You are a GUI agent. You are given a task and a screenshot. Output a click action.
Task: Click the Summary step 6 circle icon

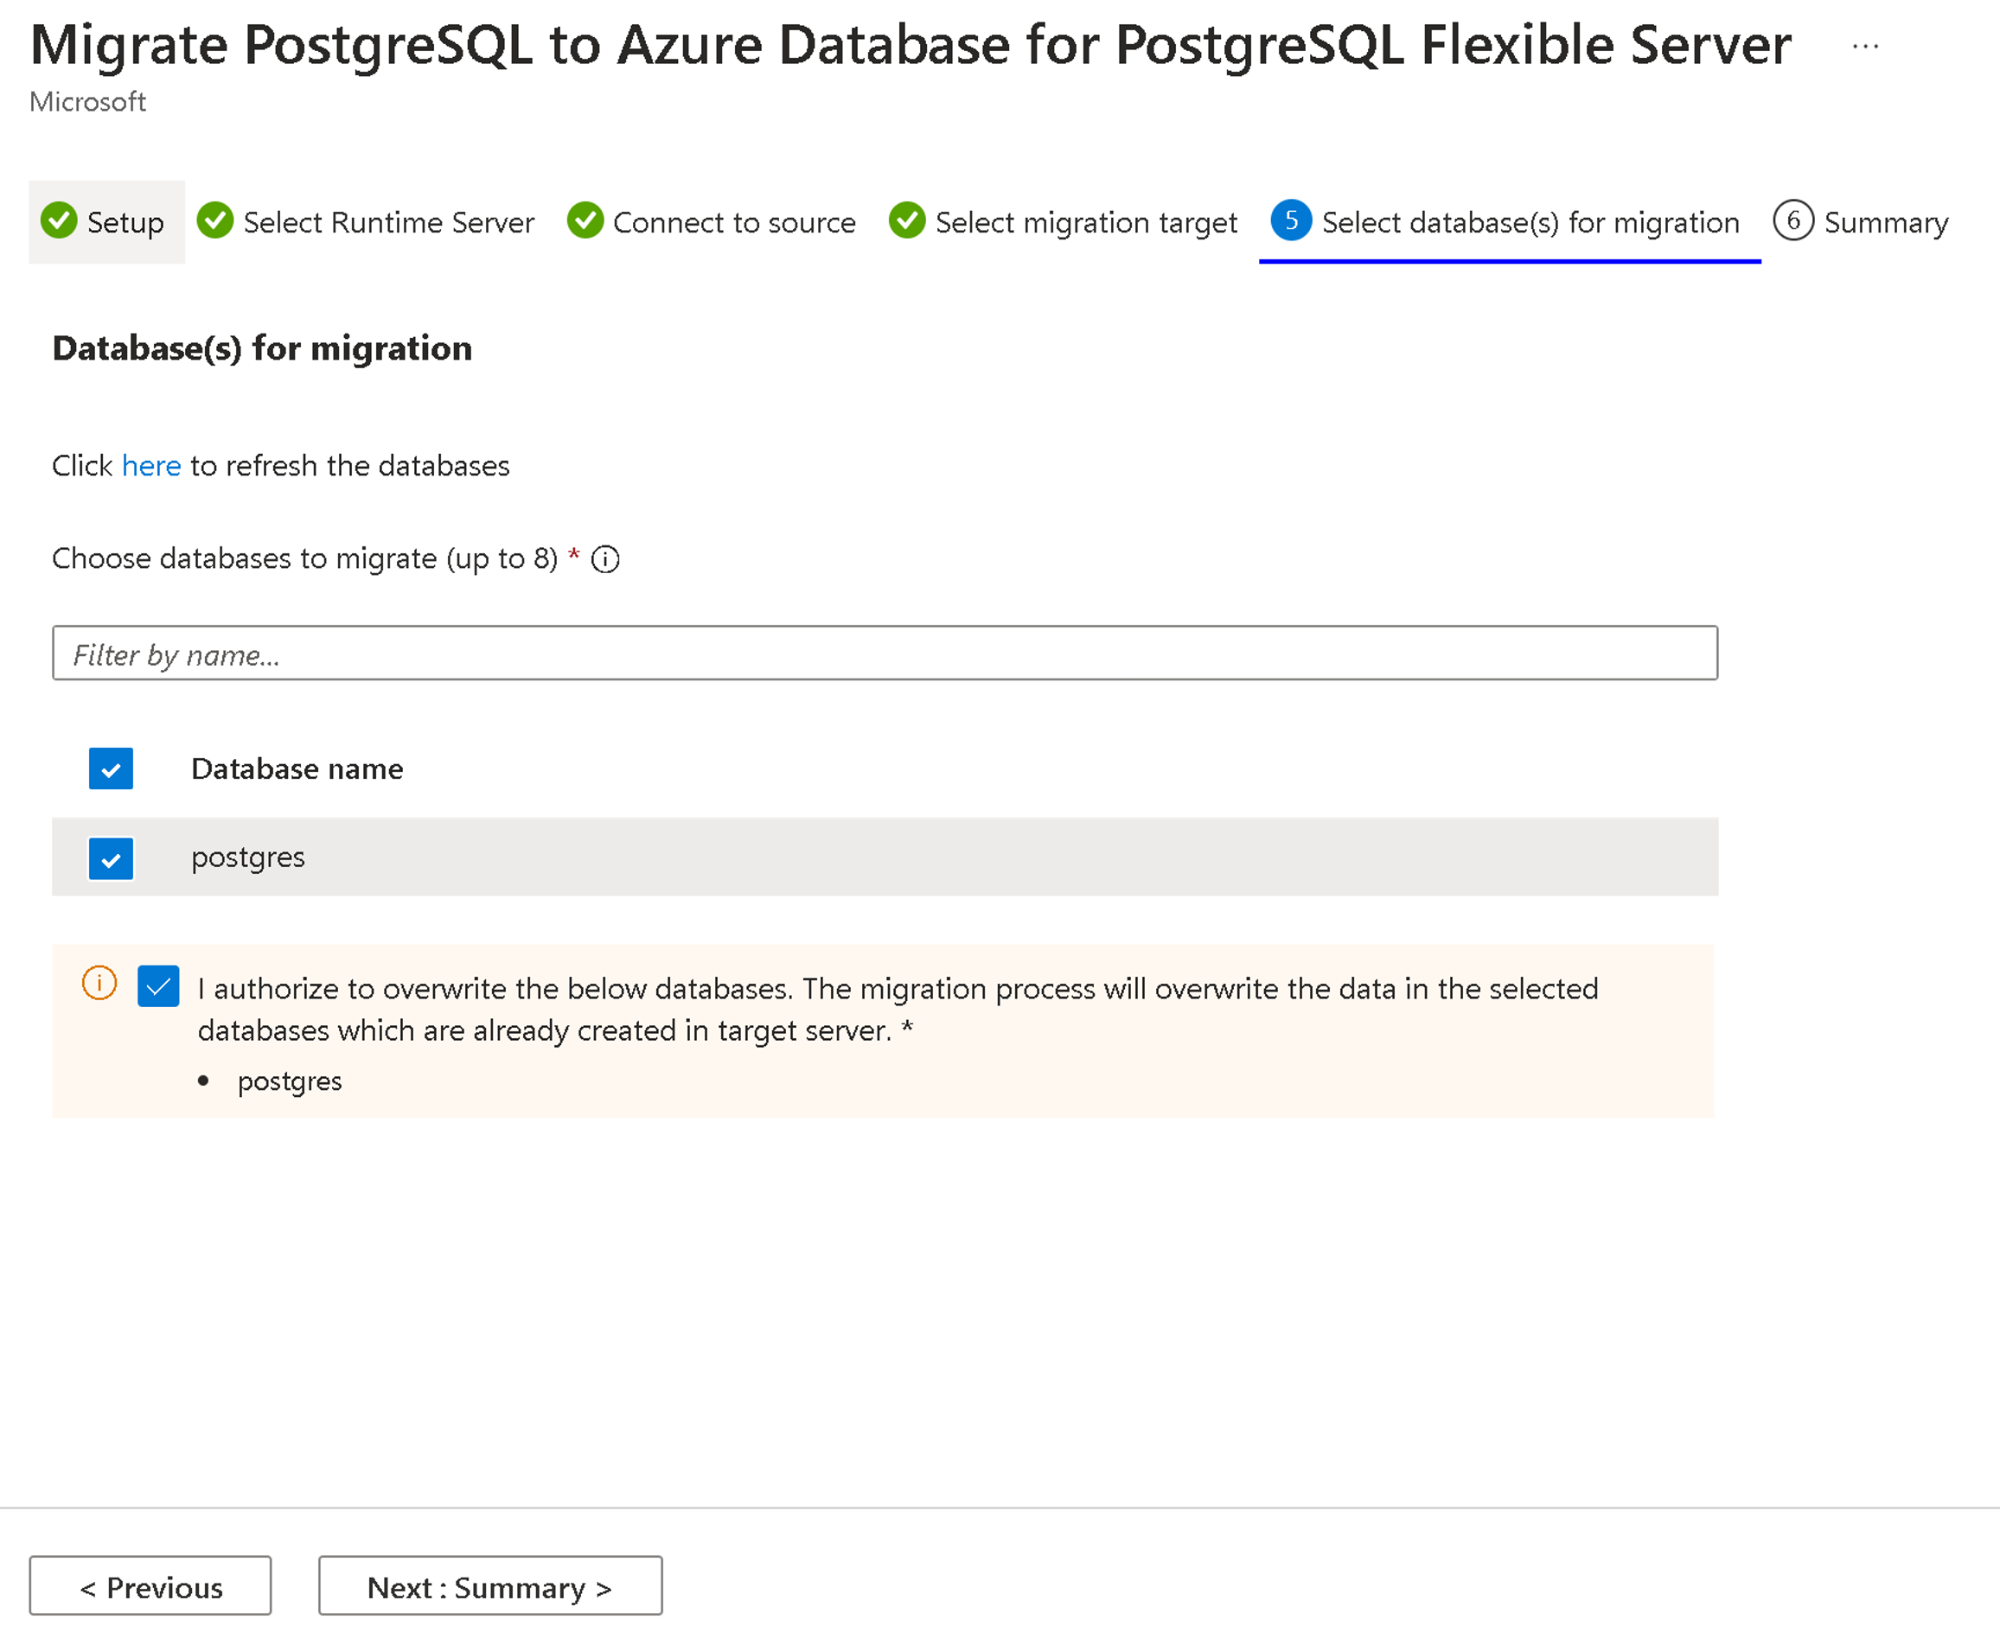(1791, 220)
